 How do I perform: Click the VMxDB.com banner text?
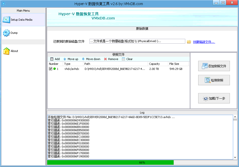[103, 18]
